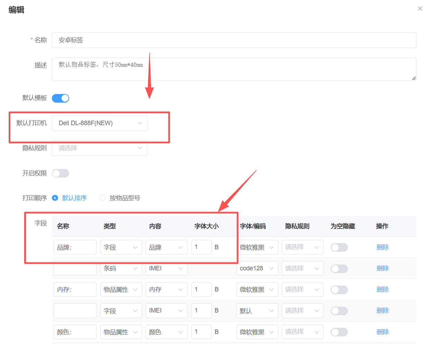Viewport: 424px width, 344px height.
Task: Click the 名称 input field with 安卓标签
Action: click(x=234, y=40)
